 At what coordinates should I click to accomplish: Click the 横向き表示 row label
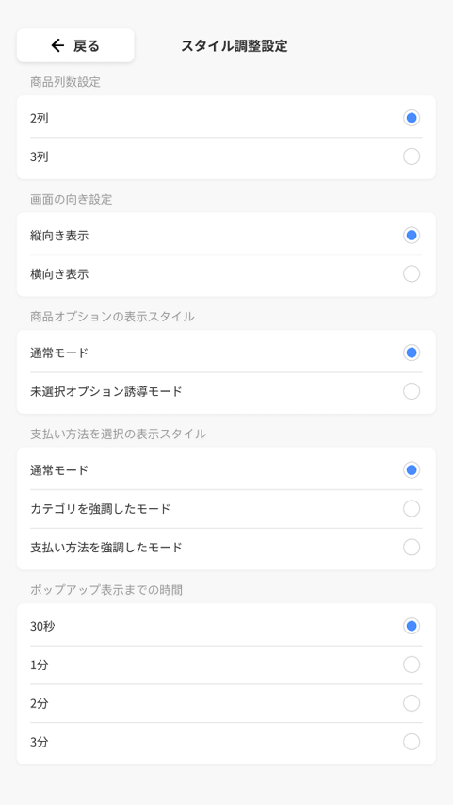tap(59, 274)
